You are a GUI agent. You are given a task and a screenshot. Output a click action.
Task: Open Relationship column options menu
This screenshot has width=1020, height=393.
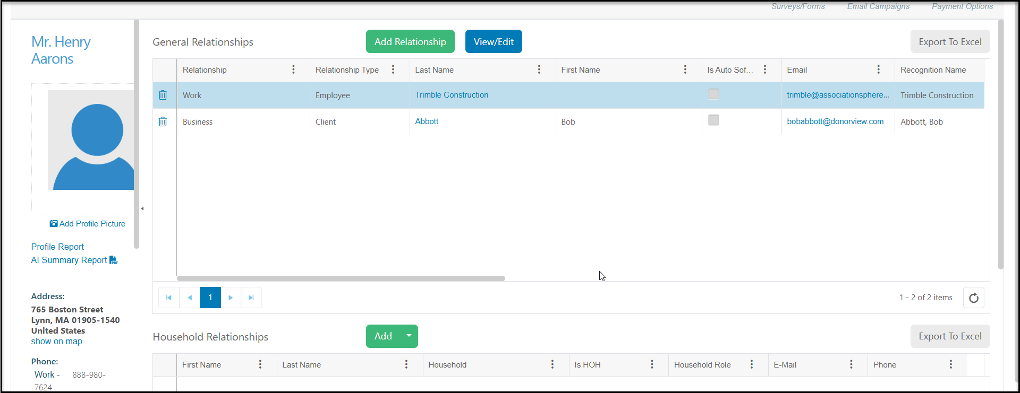click(293, 69)
